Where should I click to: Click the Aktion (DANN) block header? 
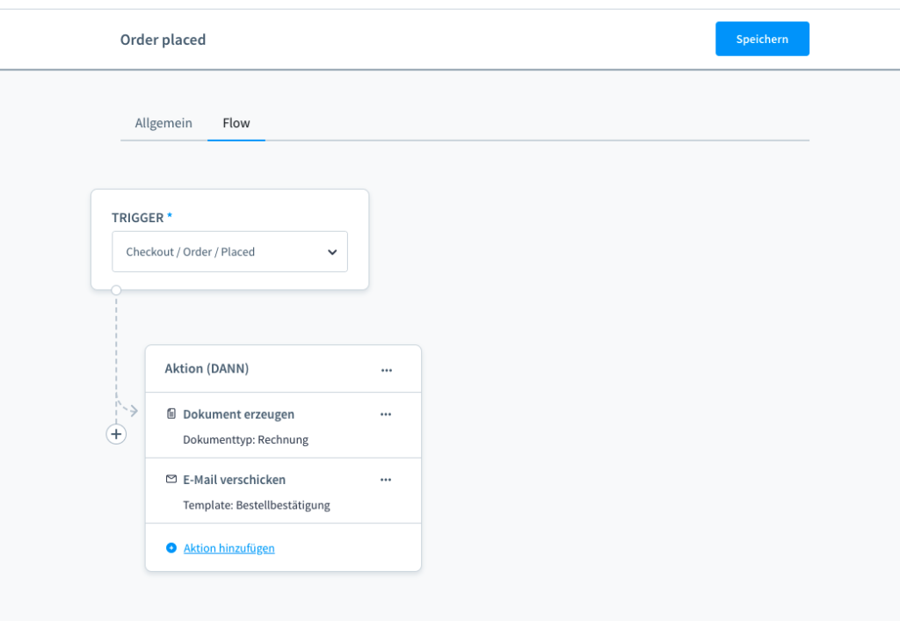coord(207,369)
